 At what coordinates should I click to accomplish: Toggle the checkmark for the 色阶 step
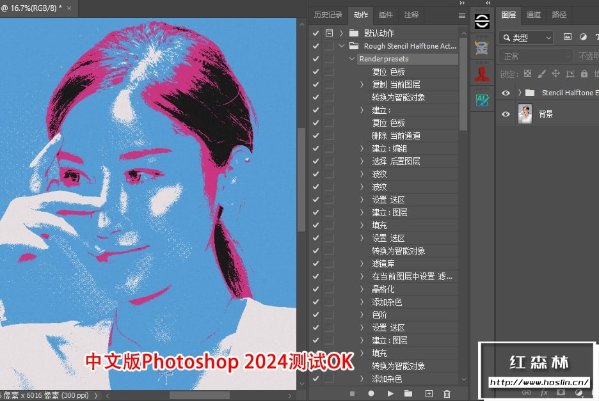(315, 315)
